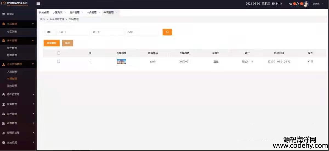The height and width of the screenshot is (151, 329).
Task: Click the pencil edit icon in row 1
Action: coord(309,61)
